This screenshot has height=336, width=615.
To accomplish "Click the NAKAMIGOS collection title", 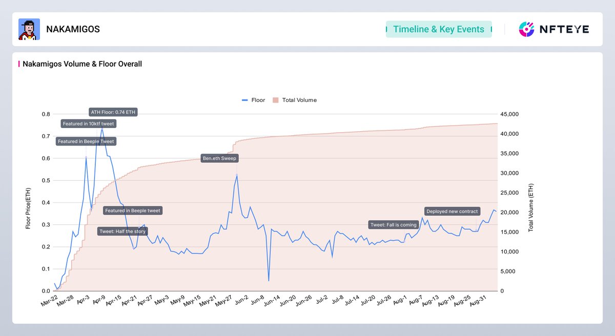I will coord(73,29).
